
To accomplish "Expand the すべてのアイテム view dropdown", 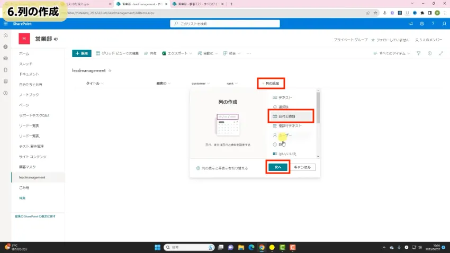I will tap(392, 53).
